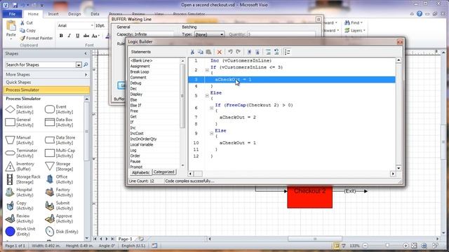This screenshot has width=449, height=252.
Task: Collapse the Else block on line 9
Action: (x=211, y=134)
